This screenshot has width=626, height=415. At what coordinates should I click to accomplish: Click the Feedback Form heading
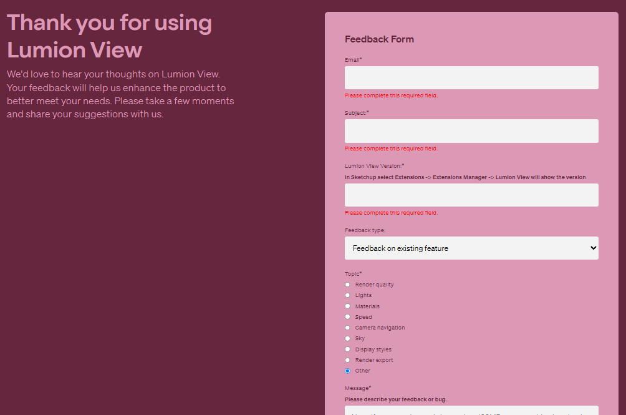pos(379,39)
